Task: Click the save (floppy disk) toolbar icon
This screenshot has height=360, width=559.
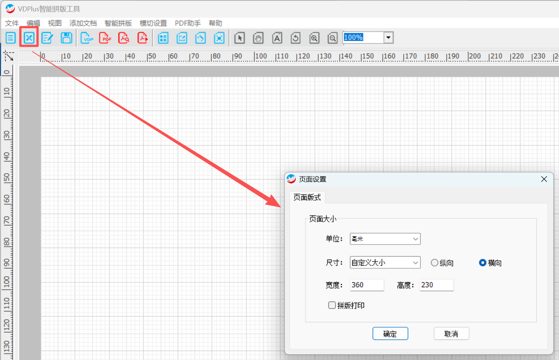Action: coord(66,38)
